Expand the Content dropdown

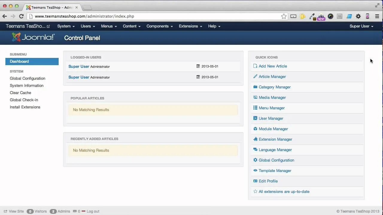(x=132, y=26)
